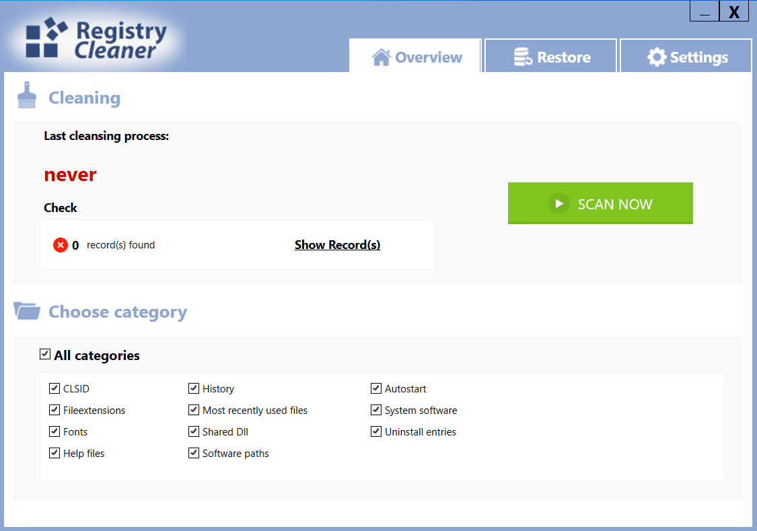Minimize the Registry Cleaner window

pos(705,11)
